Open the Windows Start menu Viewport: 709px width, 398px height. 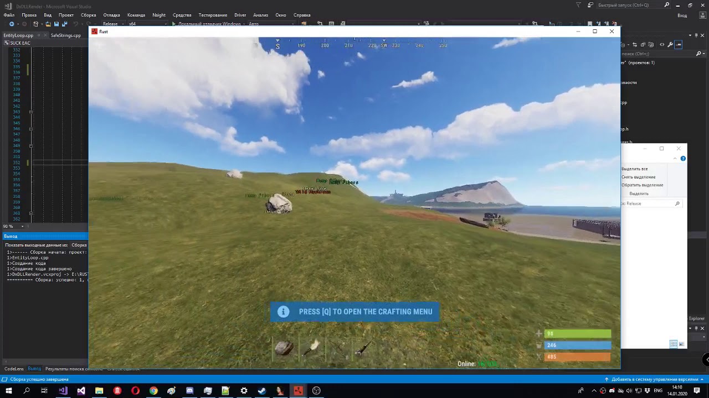(x=8, y=391)
